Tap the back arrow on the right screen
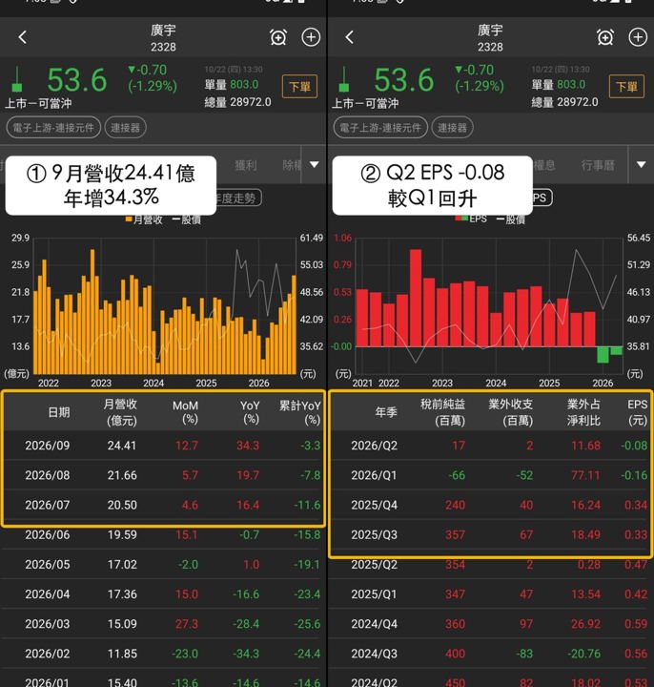 tap(349, 37)
